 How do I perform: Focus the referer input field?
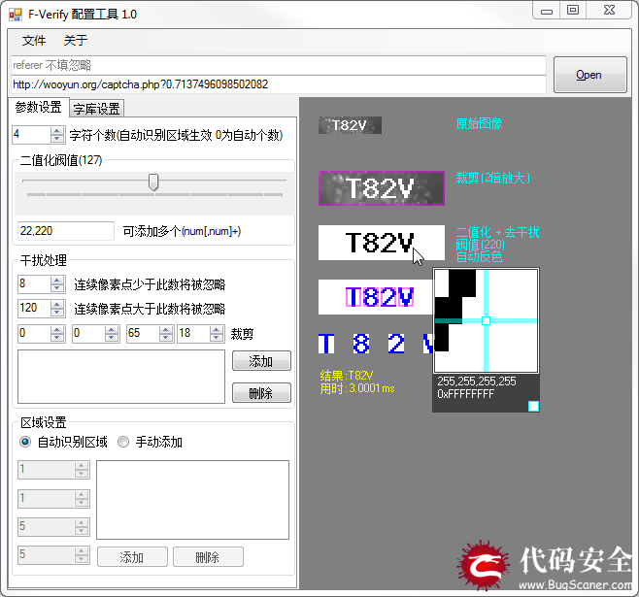[279, 65]
